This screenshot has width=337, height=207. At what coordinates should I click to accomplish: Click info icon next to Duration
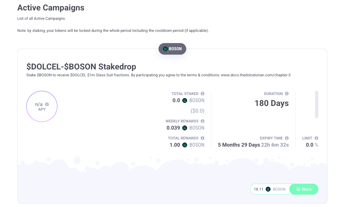(287, 94)
